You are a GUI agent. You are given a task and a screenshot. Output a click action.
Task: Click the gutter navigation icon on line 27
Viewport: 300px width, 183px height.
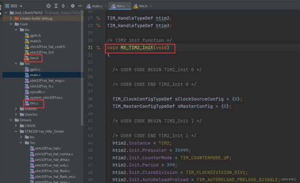pyautogui.click(x=98, y=18)
